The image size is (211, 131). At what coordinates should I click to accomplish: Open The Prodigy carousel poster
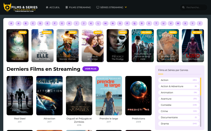pyautogui.click(x=118, y=46)
